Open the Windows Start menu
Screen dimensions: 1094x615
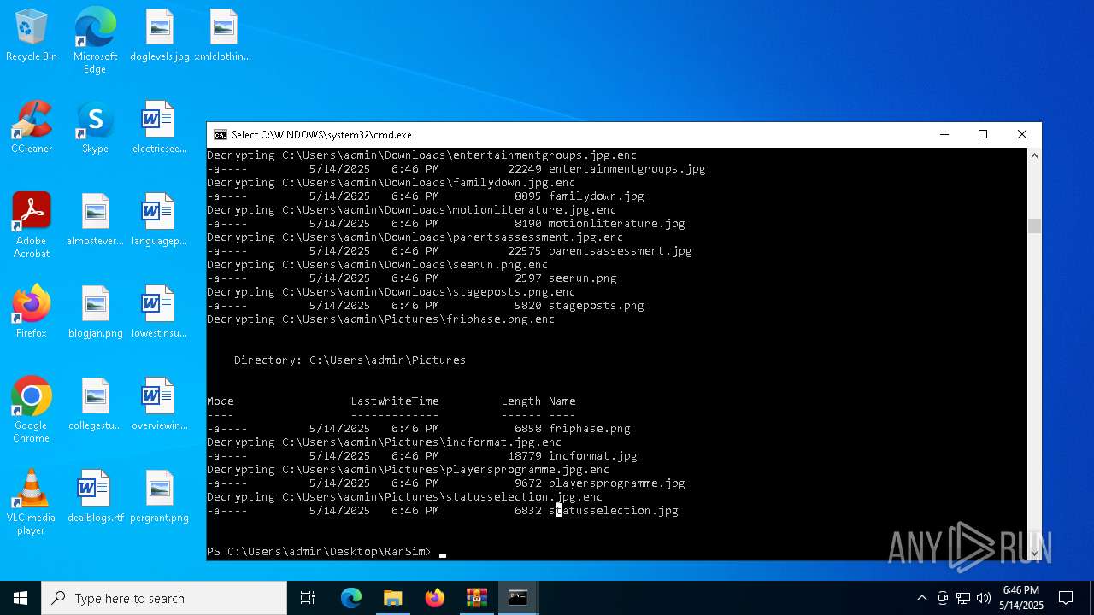21,598
